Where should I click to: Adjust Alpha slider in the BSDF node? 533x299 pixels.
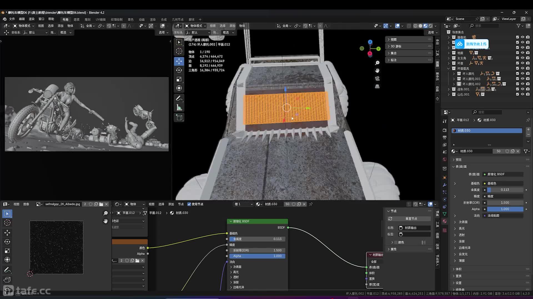[x=257, y=256]
